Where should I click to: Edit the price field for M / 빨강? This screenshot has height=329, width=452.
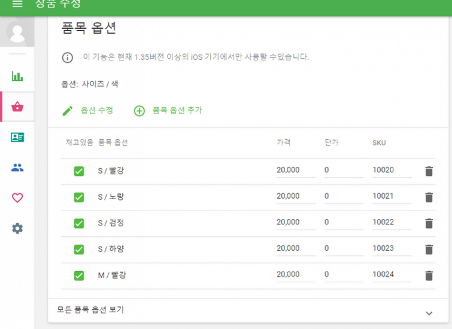296,275
